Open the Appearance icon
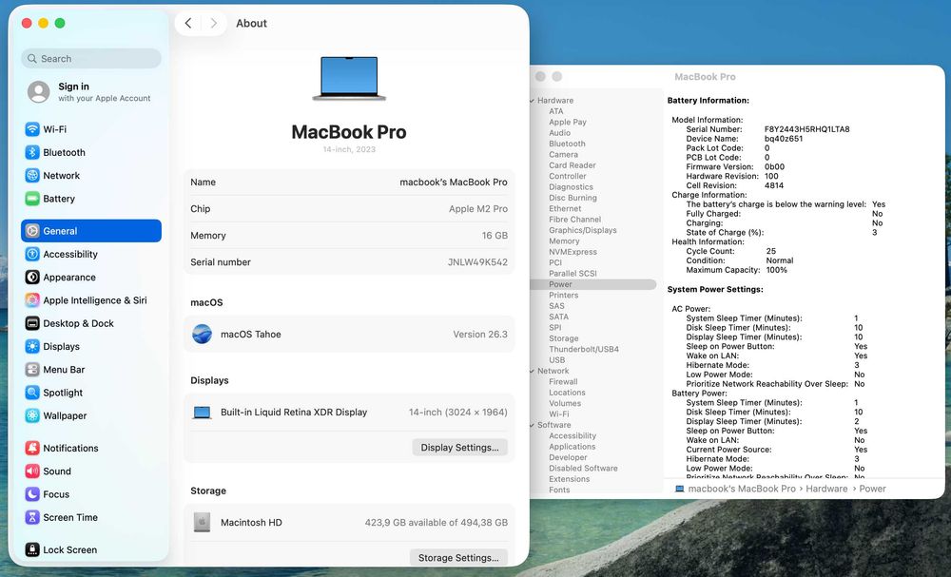The image size is (951, 577). 32,277
